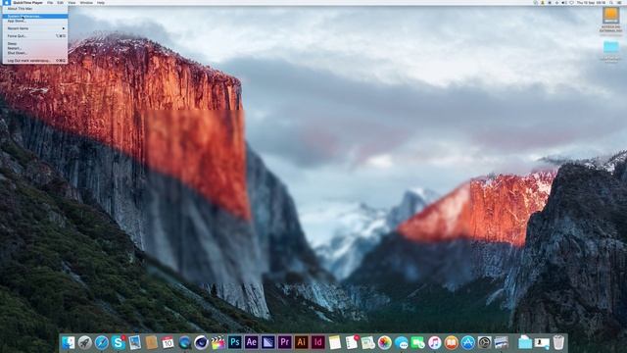Viewport: 627px width, 353px height.
Task: Open the Window menu
Action: pos(86,2)
